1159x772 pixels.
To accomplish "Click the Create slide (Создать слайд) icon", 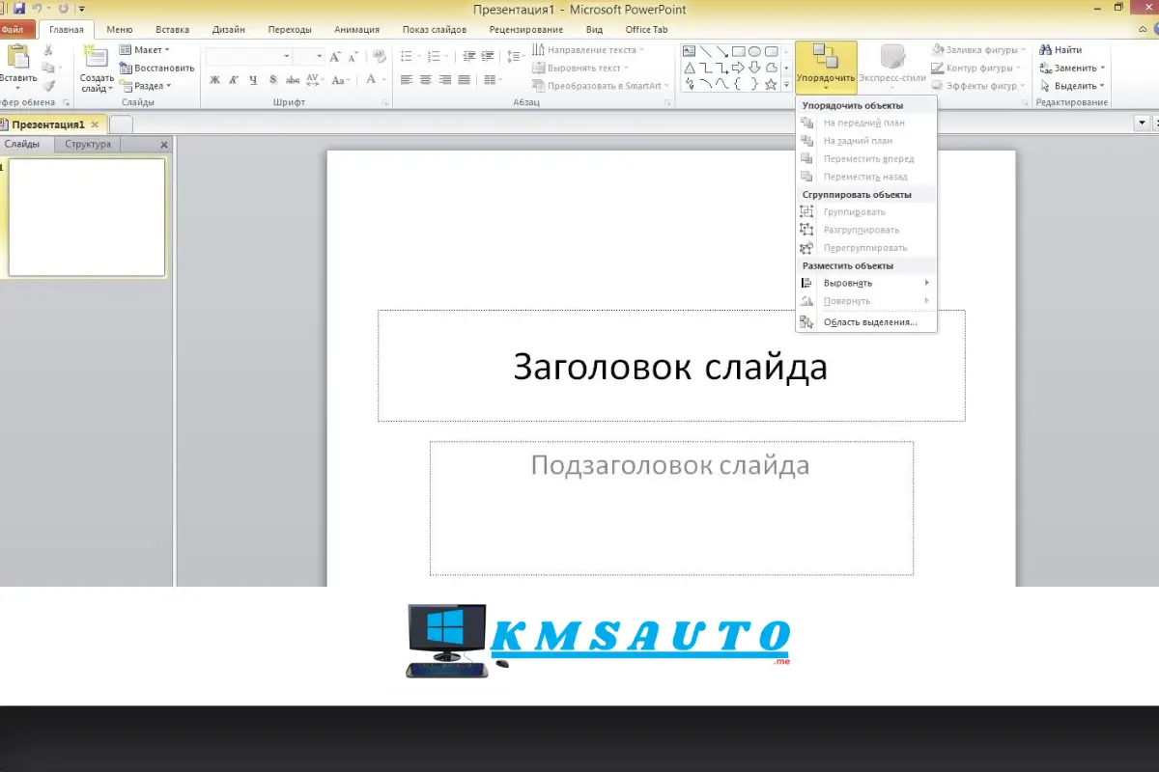I will (96, 60).
